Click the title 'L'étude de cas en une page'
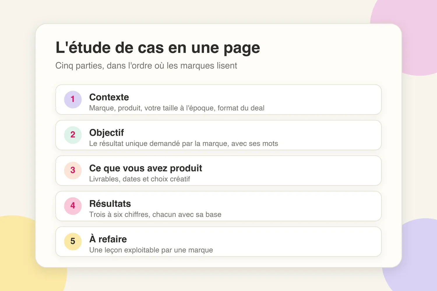Screen dimensions: 437x291 158,48
